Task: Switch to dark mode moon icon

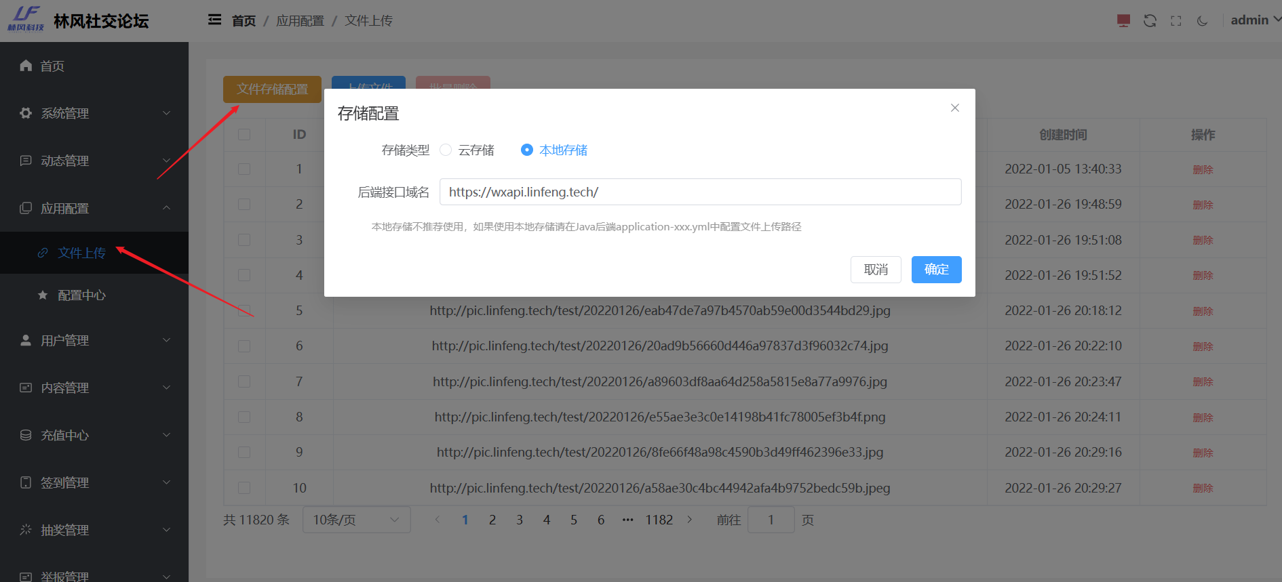Action: point(1202,21)
